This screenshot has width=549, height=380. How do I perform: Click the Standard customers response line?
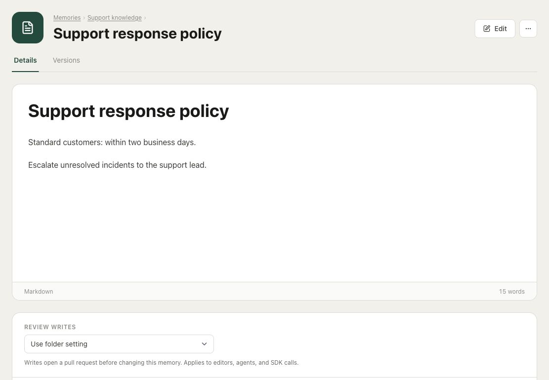[x=112, y=142]
